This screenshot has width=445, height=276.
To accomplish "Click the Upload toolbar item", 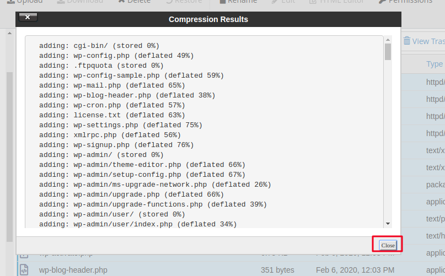I will [x=25, y=2].
